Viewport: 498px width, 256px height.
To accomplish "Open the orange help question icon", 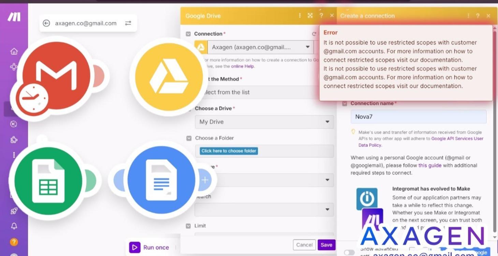I will 14,242.
